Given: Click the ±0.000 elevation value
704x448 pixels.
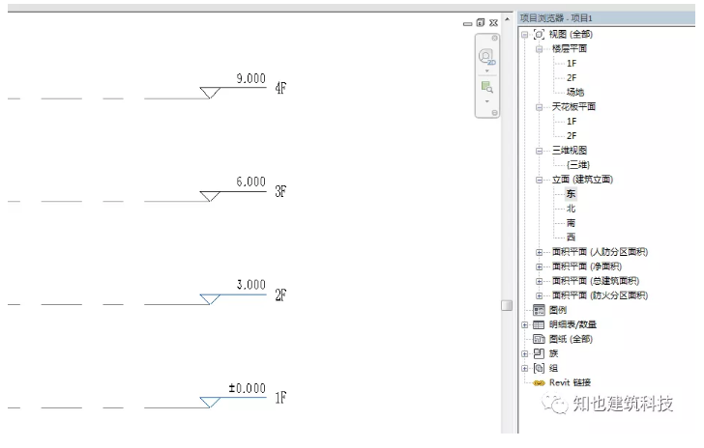Looking at the screenshot, I should click(x=247, y=388).
